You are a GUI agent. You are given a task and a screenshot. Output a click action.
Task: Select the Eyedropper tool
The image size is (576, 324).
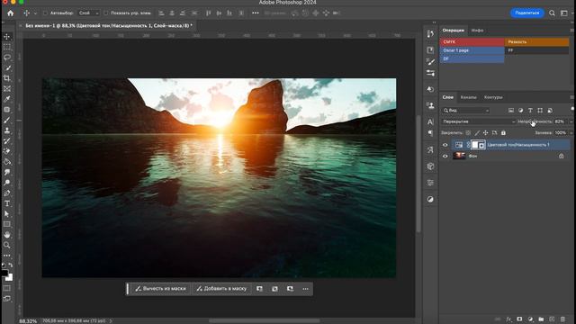pyautogui.click(x=7, y=99)
